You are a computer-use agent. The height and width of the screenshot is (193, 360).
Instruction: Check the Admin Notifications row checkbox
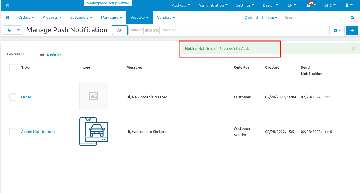coord(13,132)
